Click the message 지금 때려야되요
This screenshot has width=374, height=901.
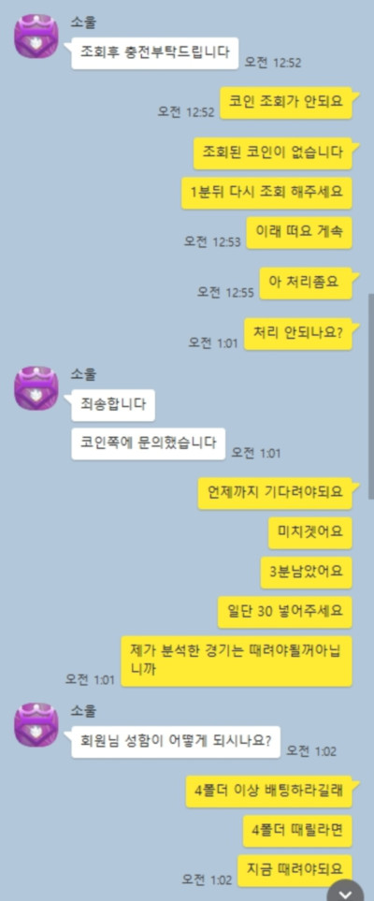tap(295, 870)
